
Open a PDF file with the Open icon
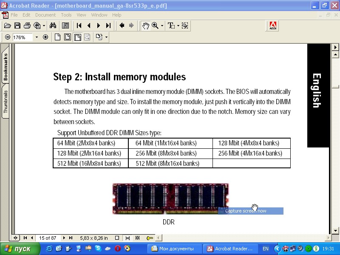click(7, 25)
